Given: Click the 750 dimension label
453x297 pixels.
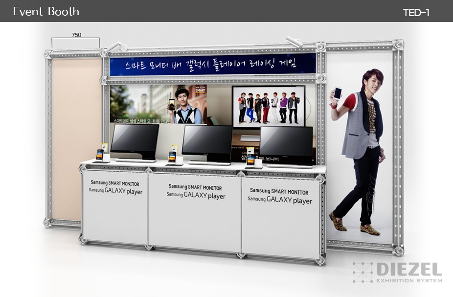Looking at the screenshot, I should 76,35.
